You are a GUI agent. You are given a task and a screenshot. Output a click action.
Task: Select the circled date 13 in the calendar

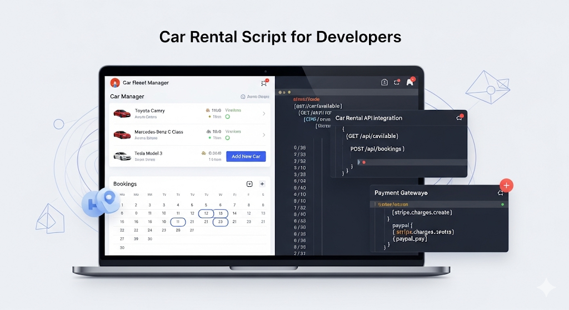[x=220, y=214]
